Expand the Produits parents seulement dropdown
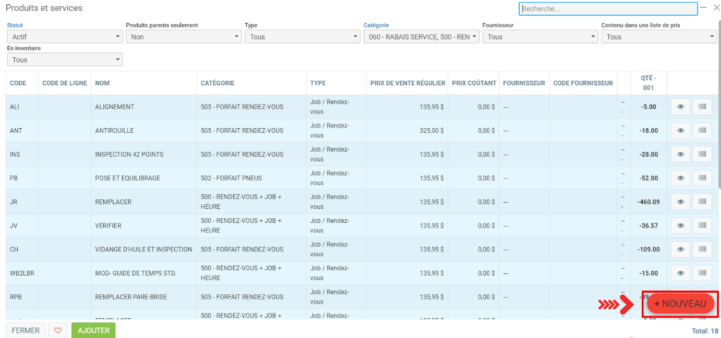 (x=184, y=36)
